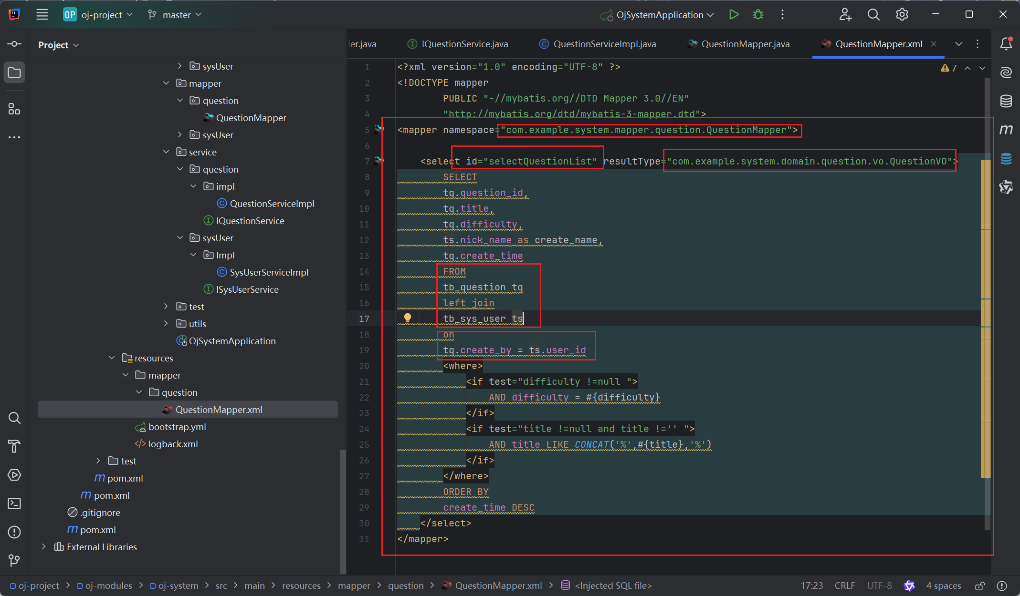The image size is (1020, 596).
Task: Show more tool windows ellipsis
Action: pos(14,137)
